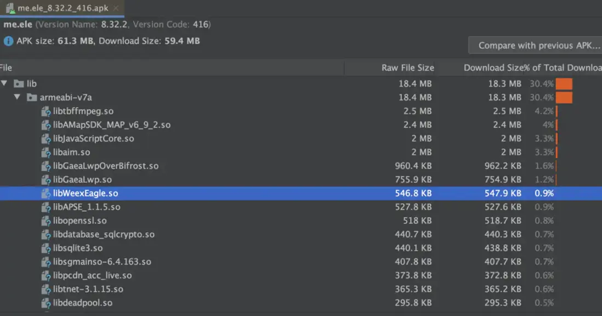The image size is (602, 316).
Task: Sort by the Download Size column
Action: click(492, 68)
